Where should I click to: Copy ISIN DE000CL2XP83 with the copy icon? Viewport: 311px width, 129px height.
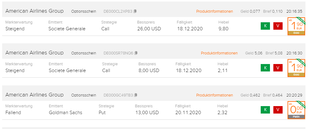pos(135,11)
